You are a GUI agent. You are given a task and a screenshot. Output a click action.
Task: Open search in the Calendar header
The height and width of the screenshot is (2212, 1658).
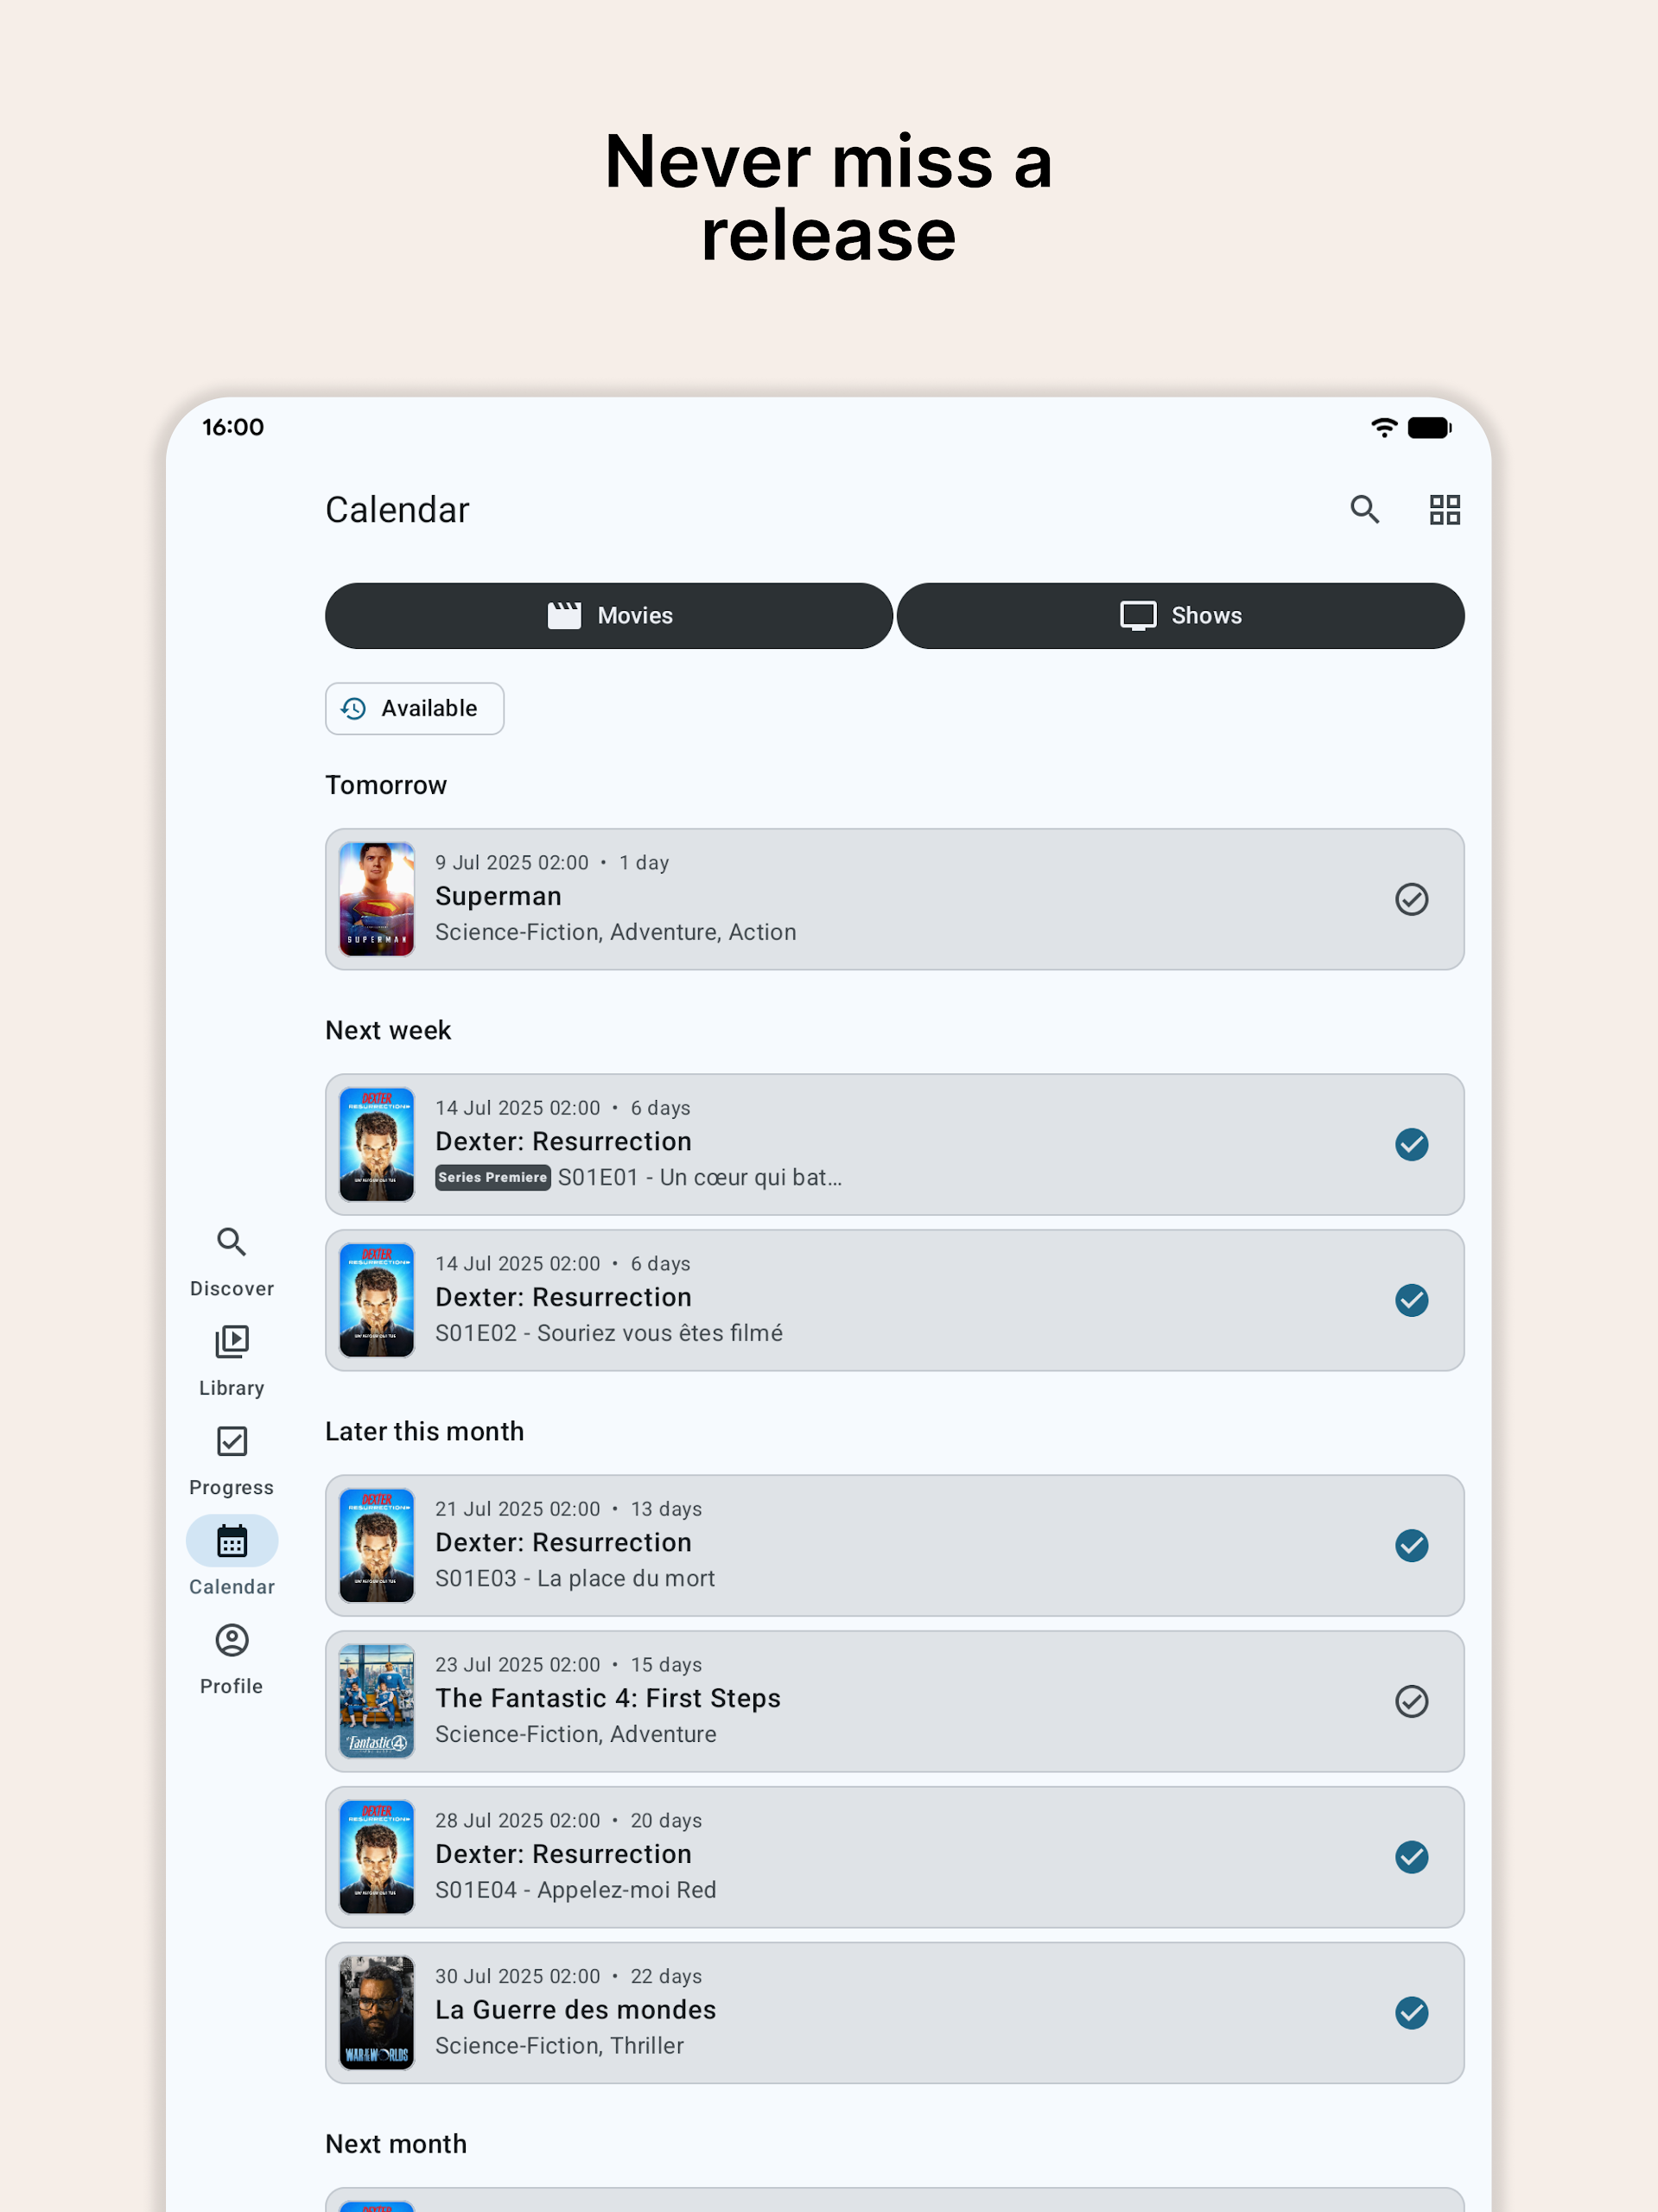(1364, 510)
